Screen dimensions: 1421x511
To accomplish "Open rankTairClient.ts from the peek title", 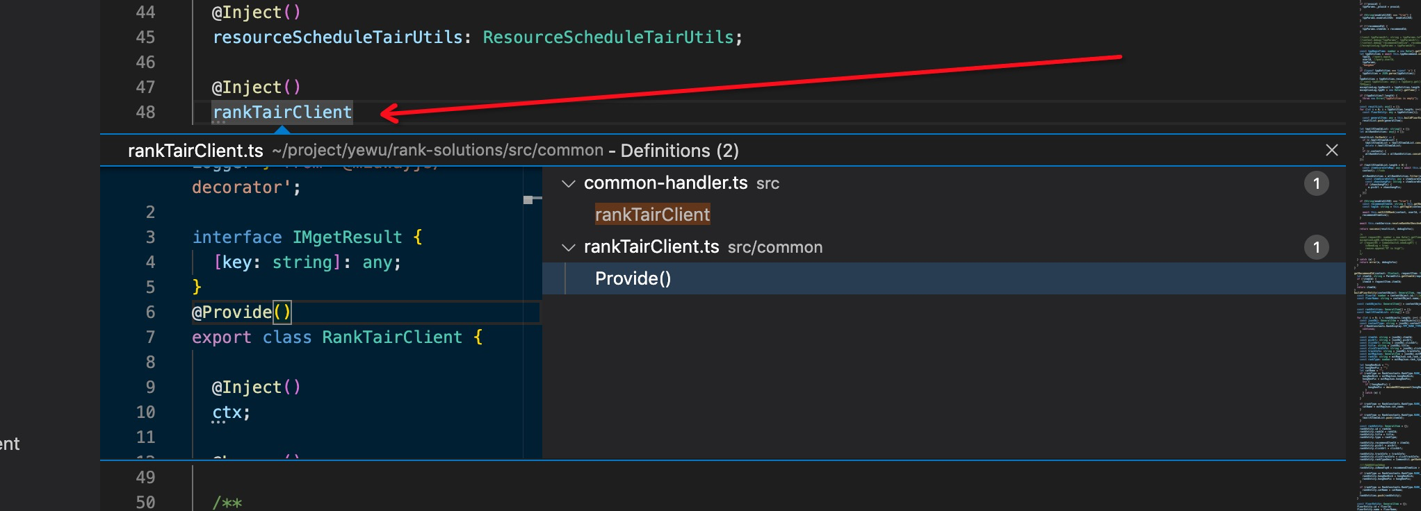I will click(195, 151).
